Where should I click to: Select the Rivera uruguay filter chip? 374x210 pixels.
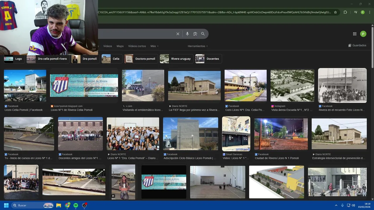click(x=176, y=59)
